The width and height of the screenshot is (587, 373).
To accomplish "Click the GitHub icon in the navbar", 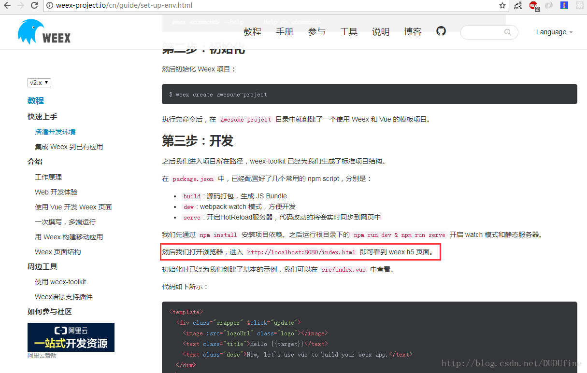I will pos(441,31).
